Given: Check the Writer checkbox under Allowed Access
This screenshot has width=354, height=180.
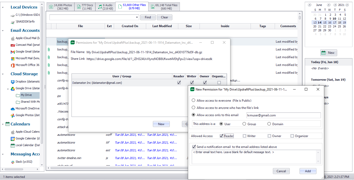Looking at the screenshot, I should tap(244, 136).
